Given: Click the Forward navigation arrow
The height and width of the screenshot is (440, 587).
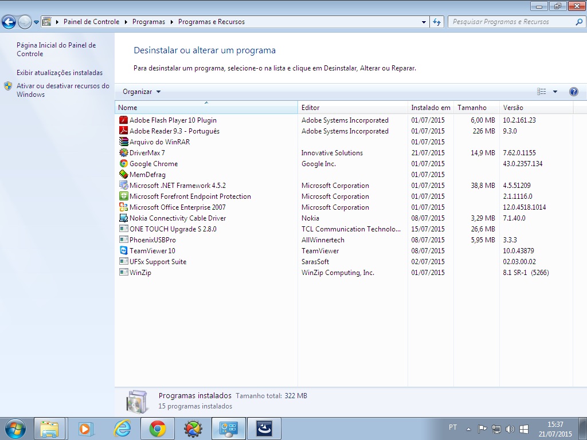Looking at the screenshot, I should 25,22.
